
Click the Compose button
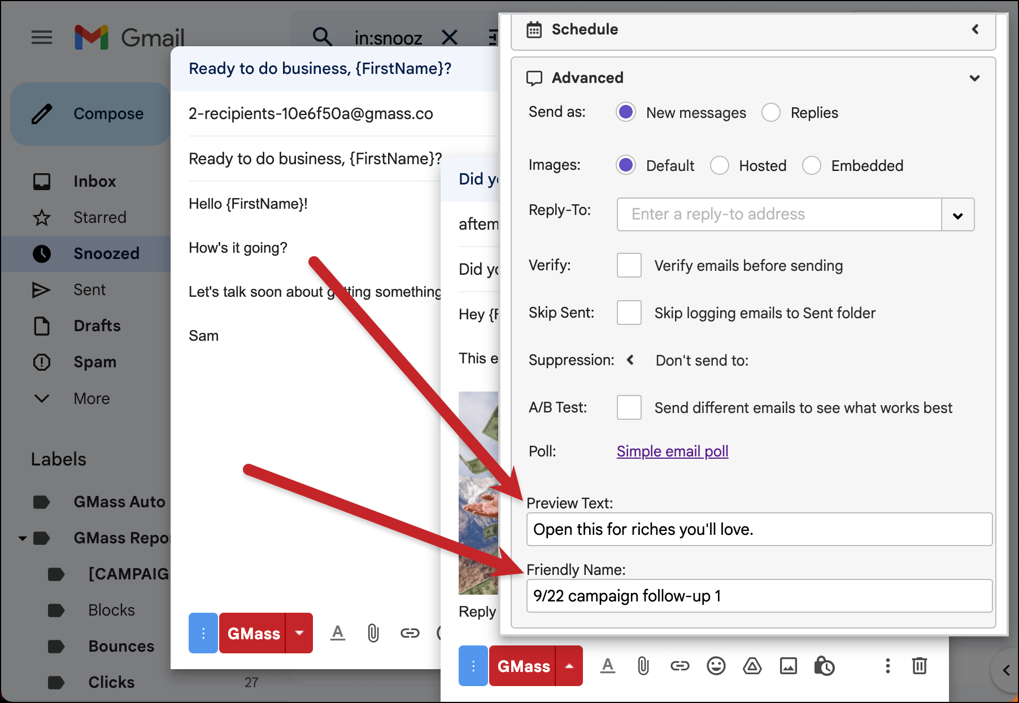point(90,113)
